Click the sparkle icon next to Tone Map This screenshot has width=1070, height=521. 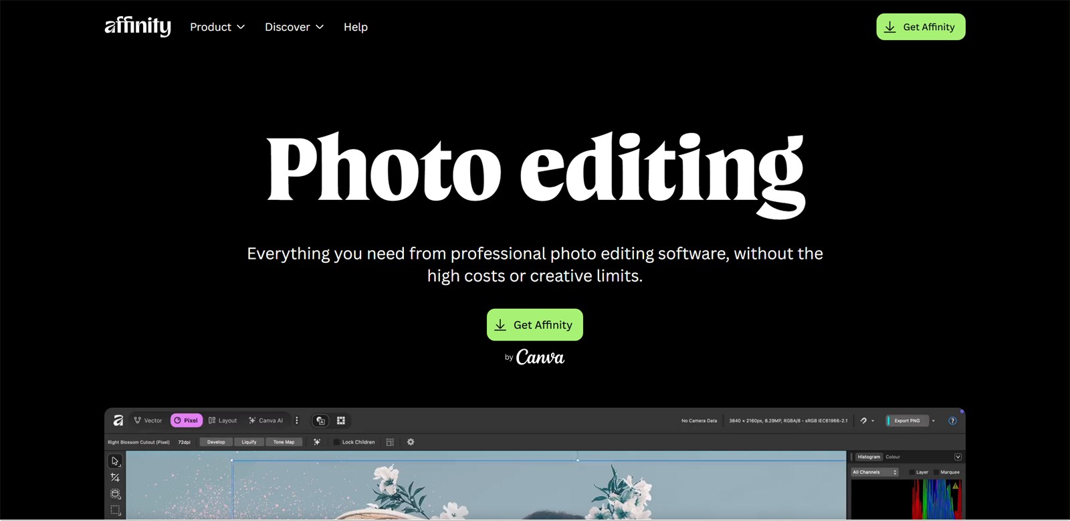click(317, 442)
